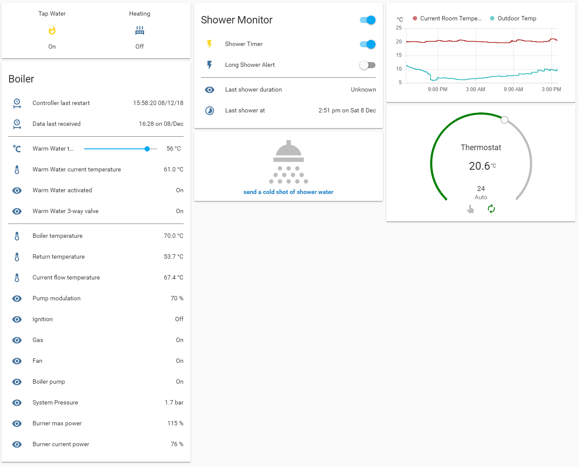The image size is (579, 467).
Task: Select manual mode hand icon on thermostat
Action: 470,209
